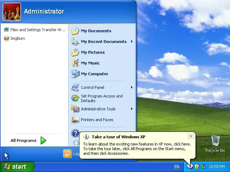Click the tour balloon message text
The height and width of the screenshot is (172, 230).
137,149
